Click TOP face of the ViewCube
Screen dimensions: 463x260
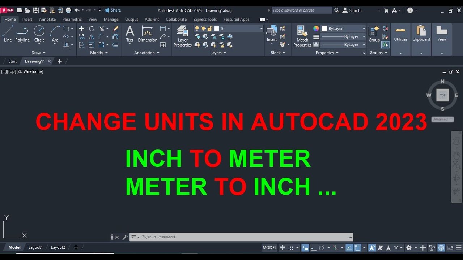tap(442, 95)
